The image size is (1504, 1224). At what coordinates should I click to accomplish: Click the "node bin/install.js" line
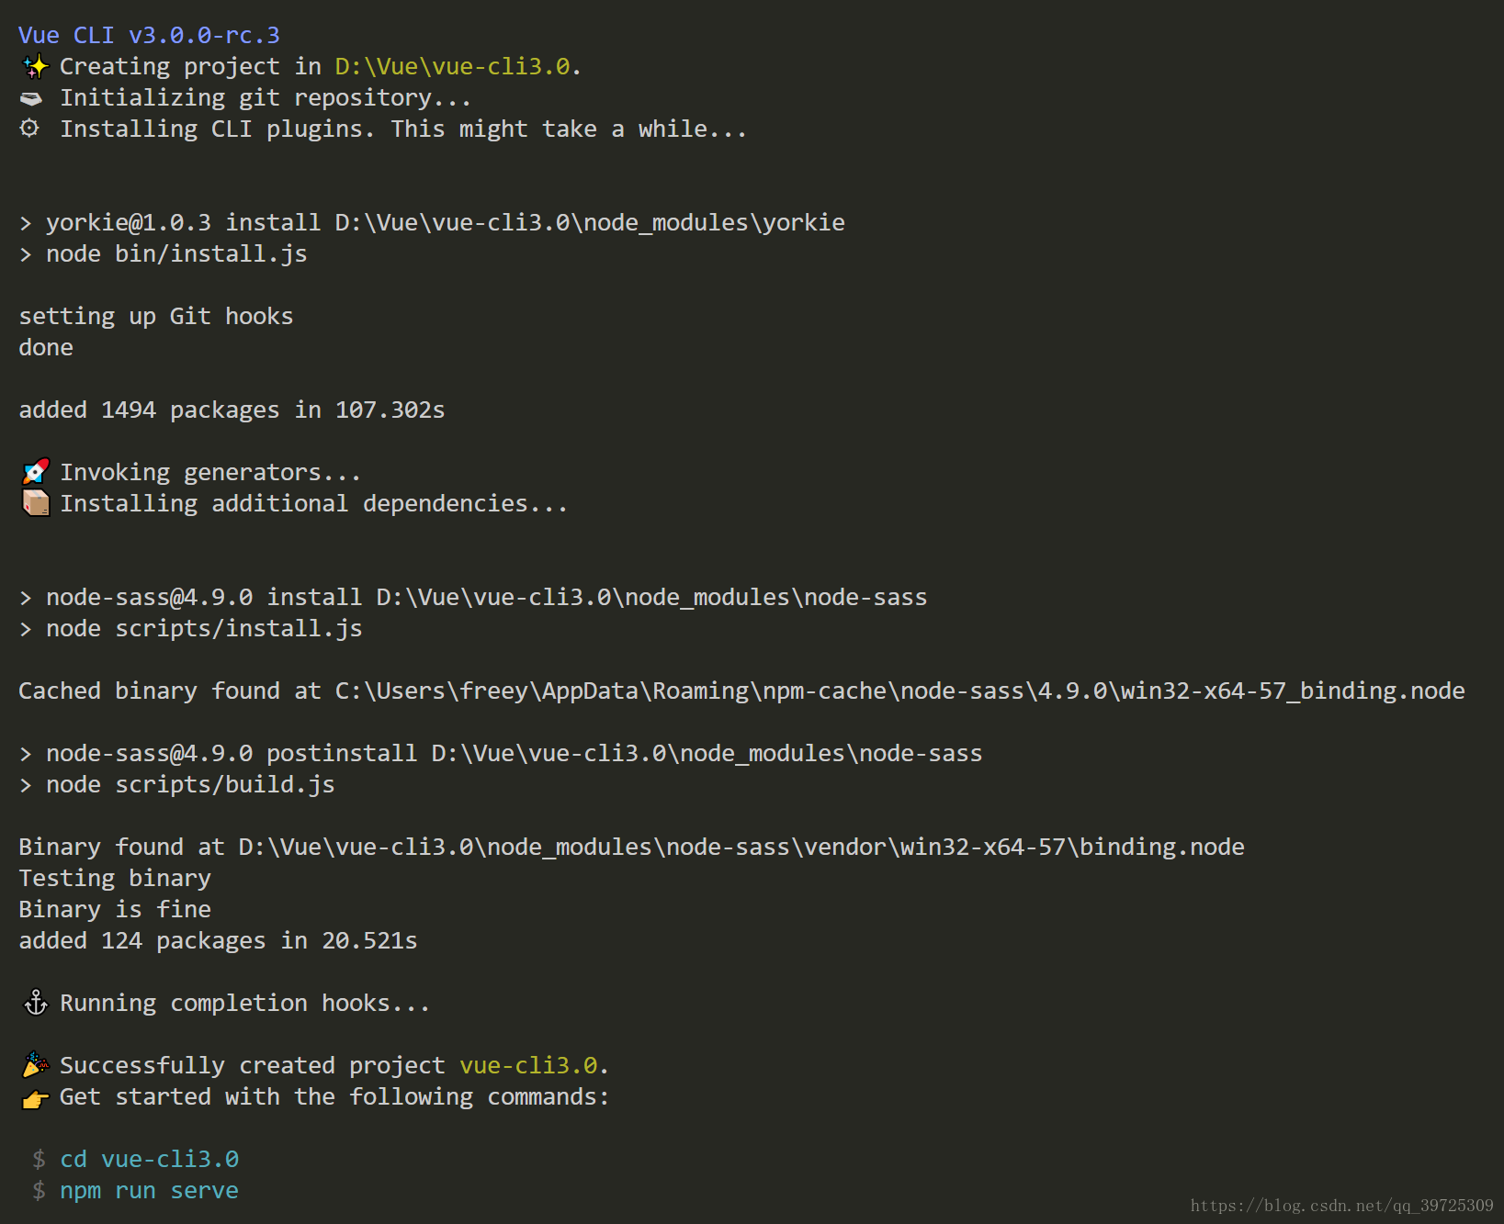pyautogui.click(x=176, y=254)
